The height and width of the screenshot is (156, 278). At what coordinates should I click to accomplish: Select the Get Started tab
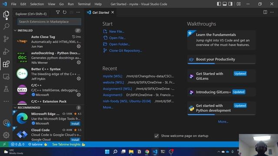click(x=100, y=13)
